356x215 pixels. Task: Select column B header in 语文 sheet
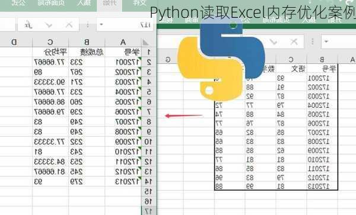tap(322, 60)
